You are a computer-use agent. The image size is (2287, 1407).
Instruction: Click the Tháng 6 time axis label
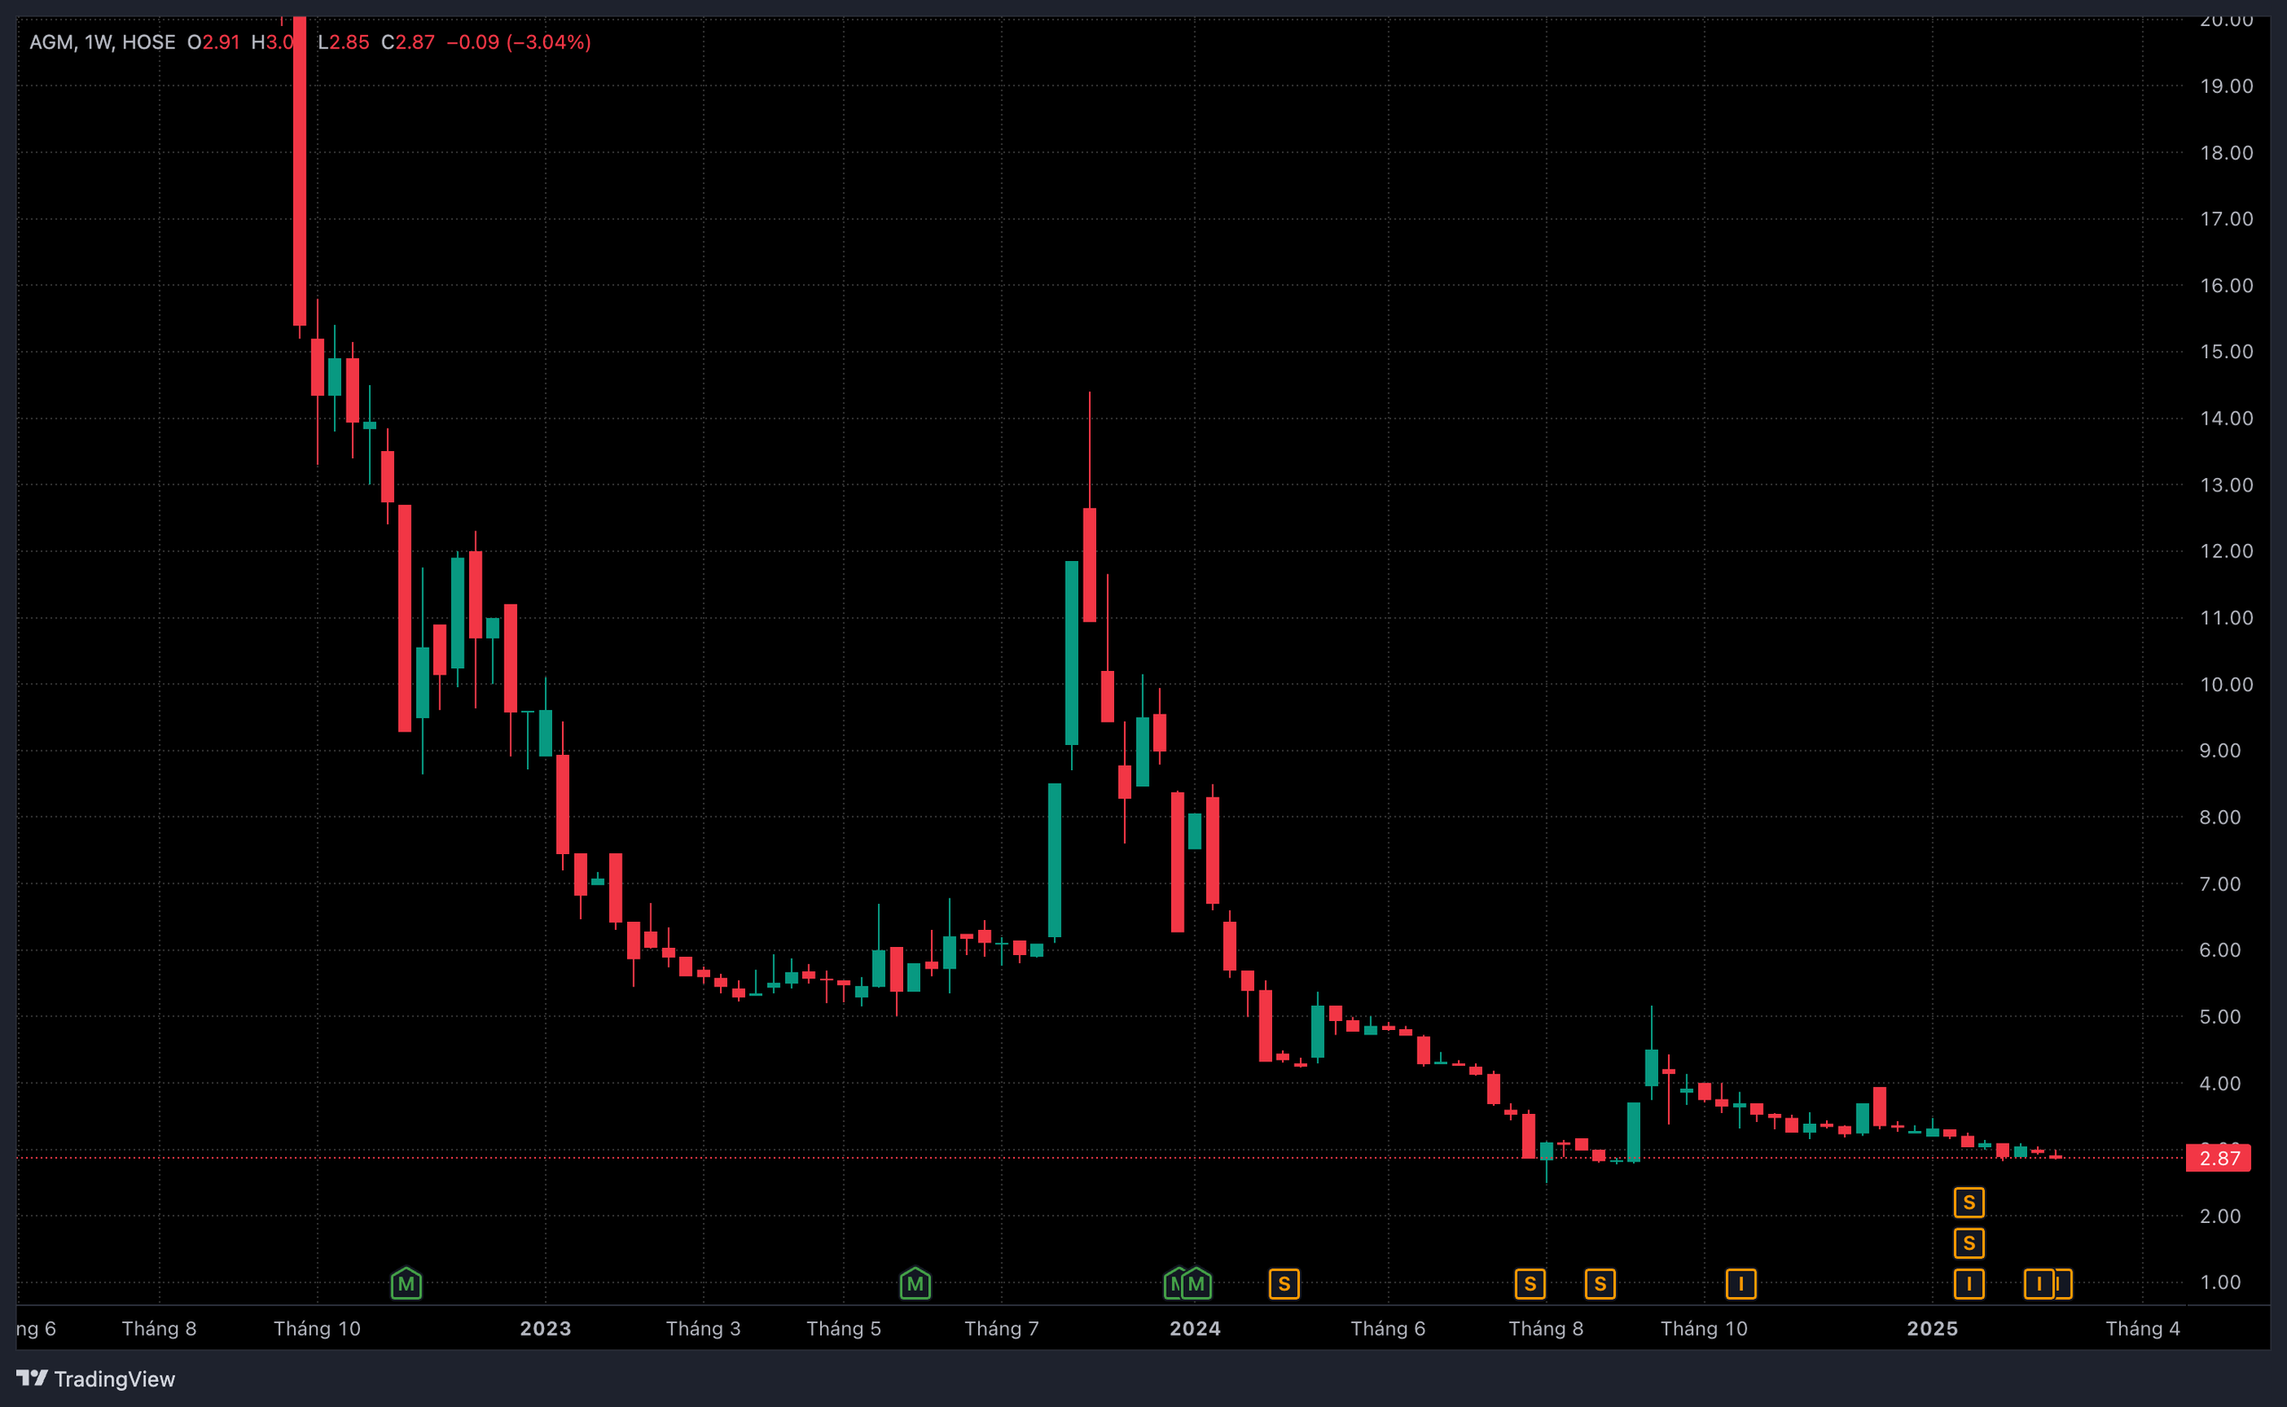1387,1327
